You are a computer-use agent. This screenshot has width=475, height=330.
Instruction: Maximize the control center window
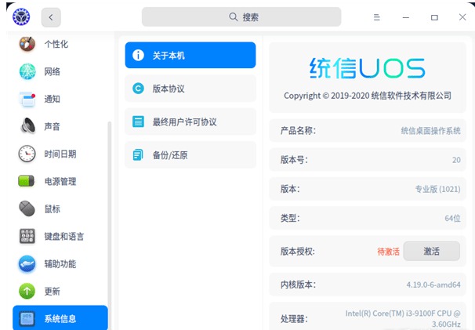click(x=434, y=17)
